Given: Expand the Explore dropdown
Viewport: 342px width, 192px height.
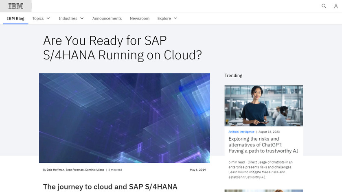Looking at the screenshot, I should coord(167,18).
